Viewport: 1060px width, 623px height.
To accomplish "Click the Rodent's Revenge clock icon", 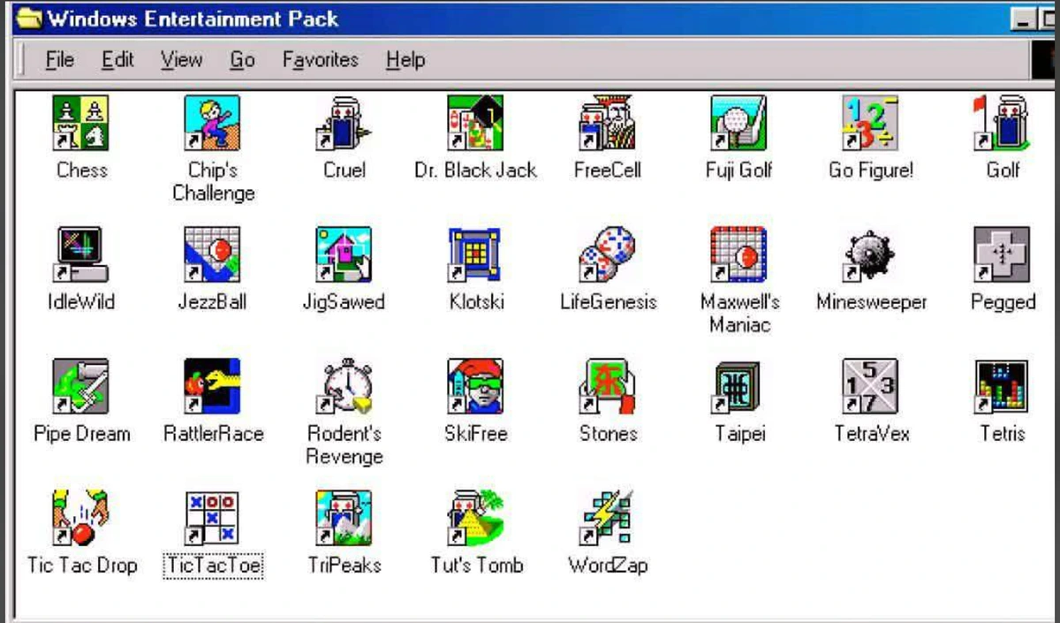I will 344,387.
